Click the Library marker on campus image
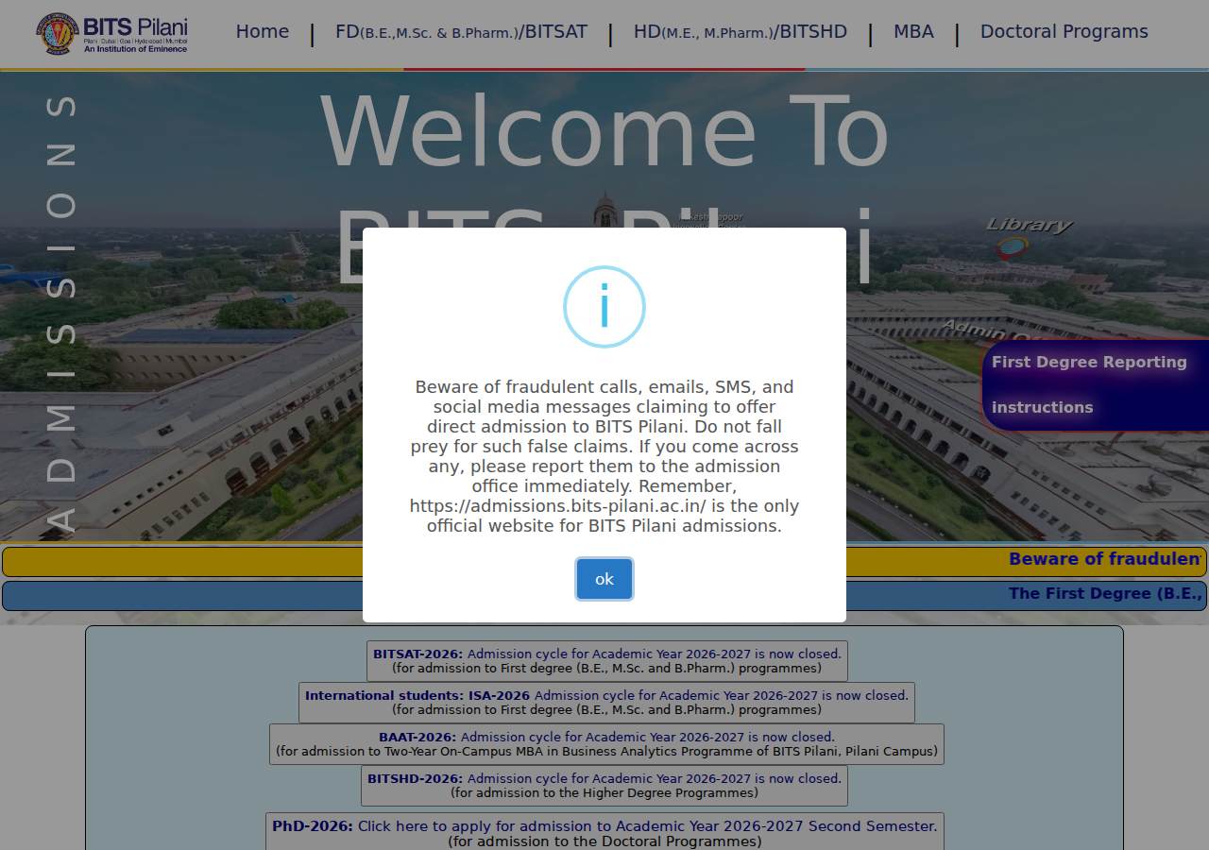The width and height of the screenshot is (1209, 850). click(1028, 236)
